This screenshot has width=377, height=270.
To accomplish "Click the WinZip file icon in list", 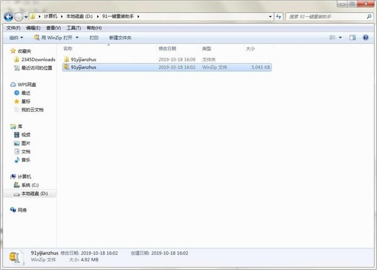I will 67,67.
